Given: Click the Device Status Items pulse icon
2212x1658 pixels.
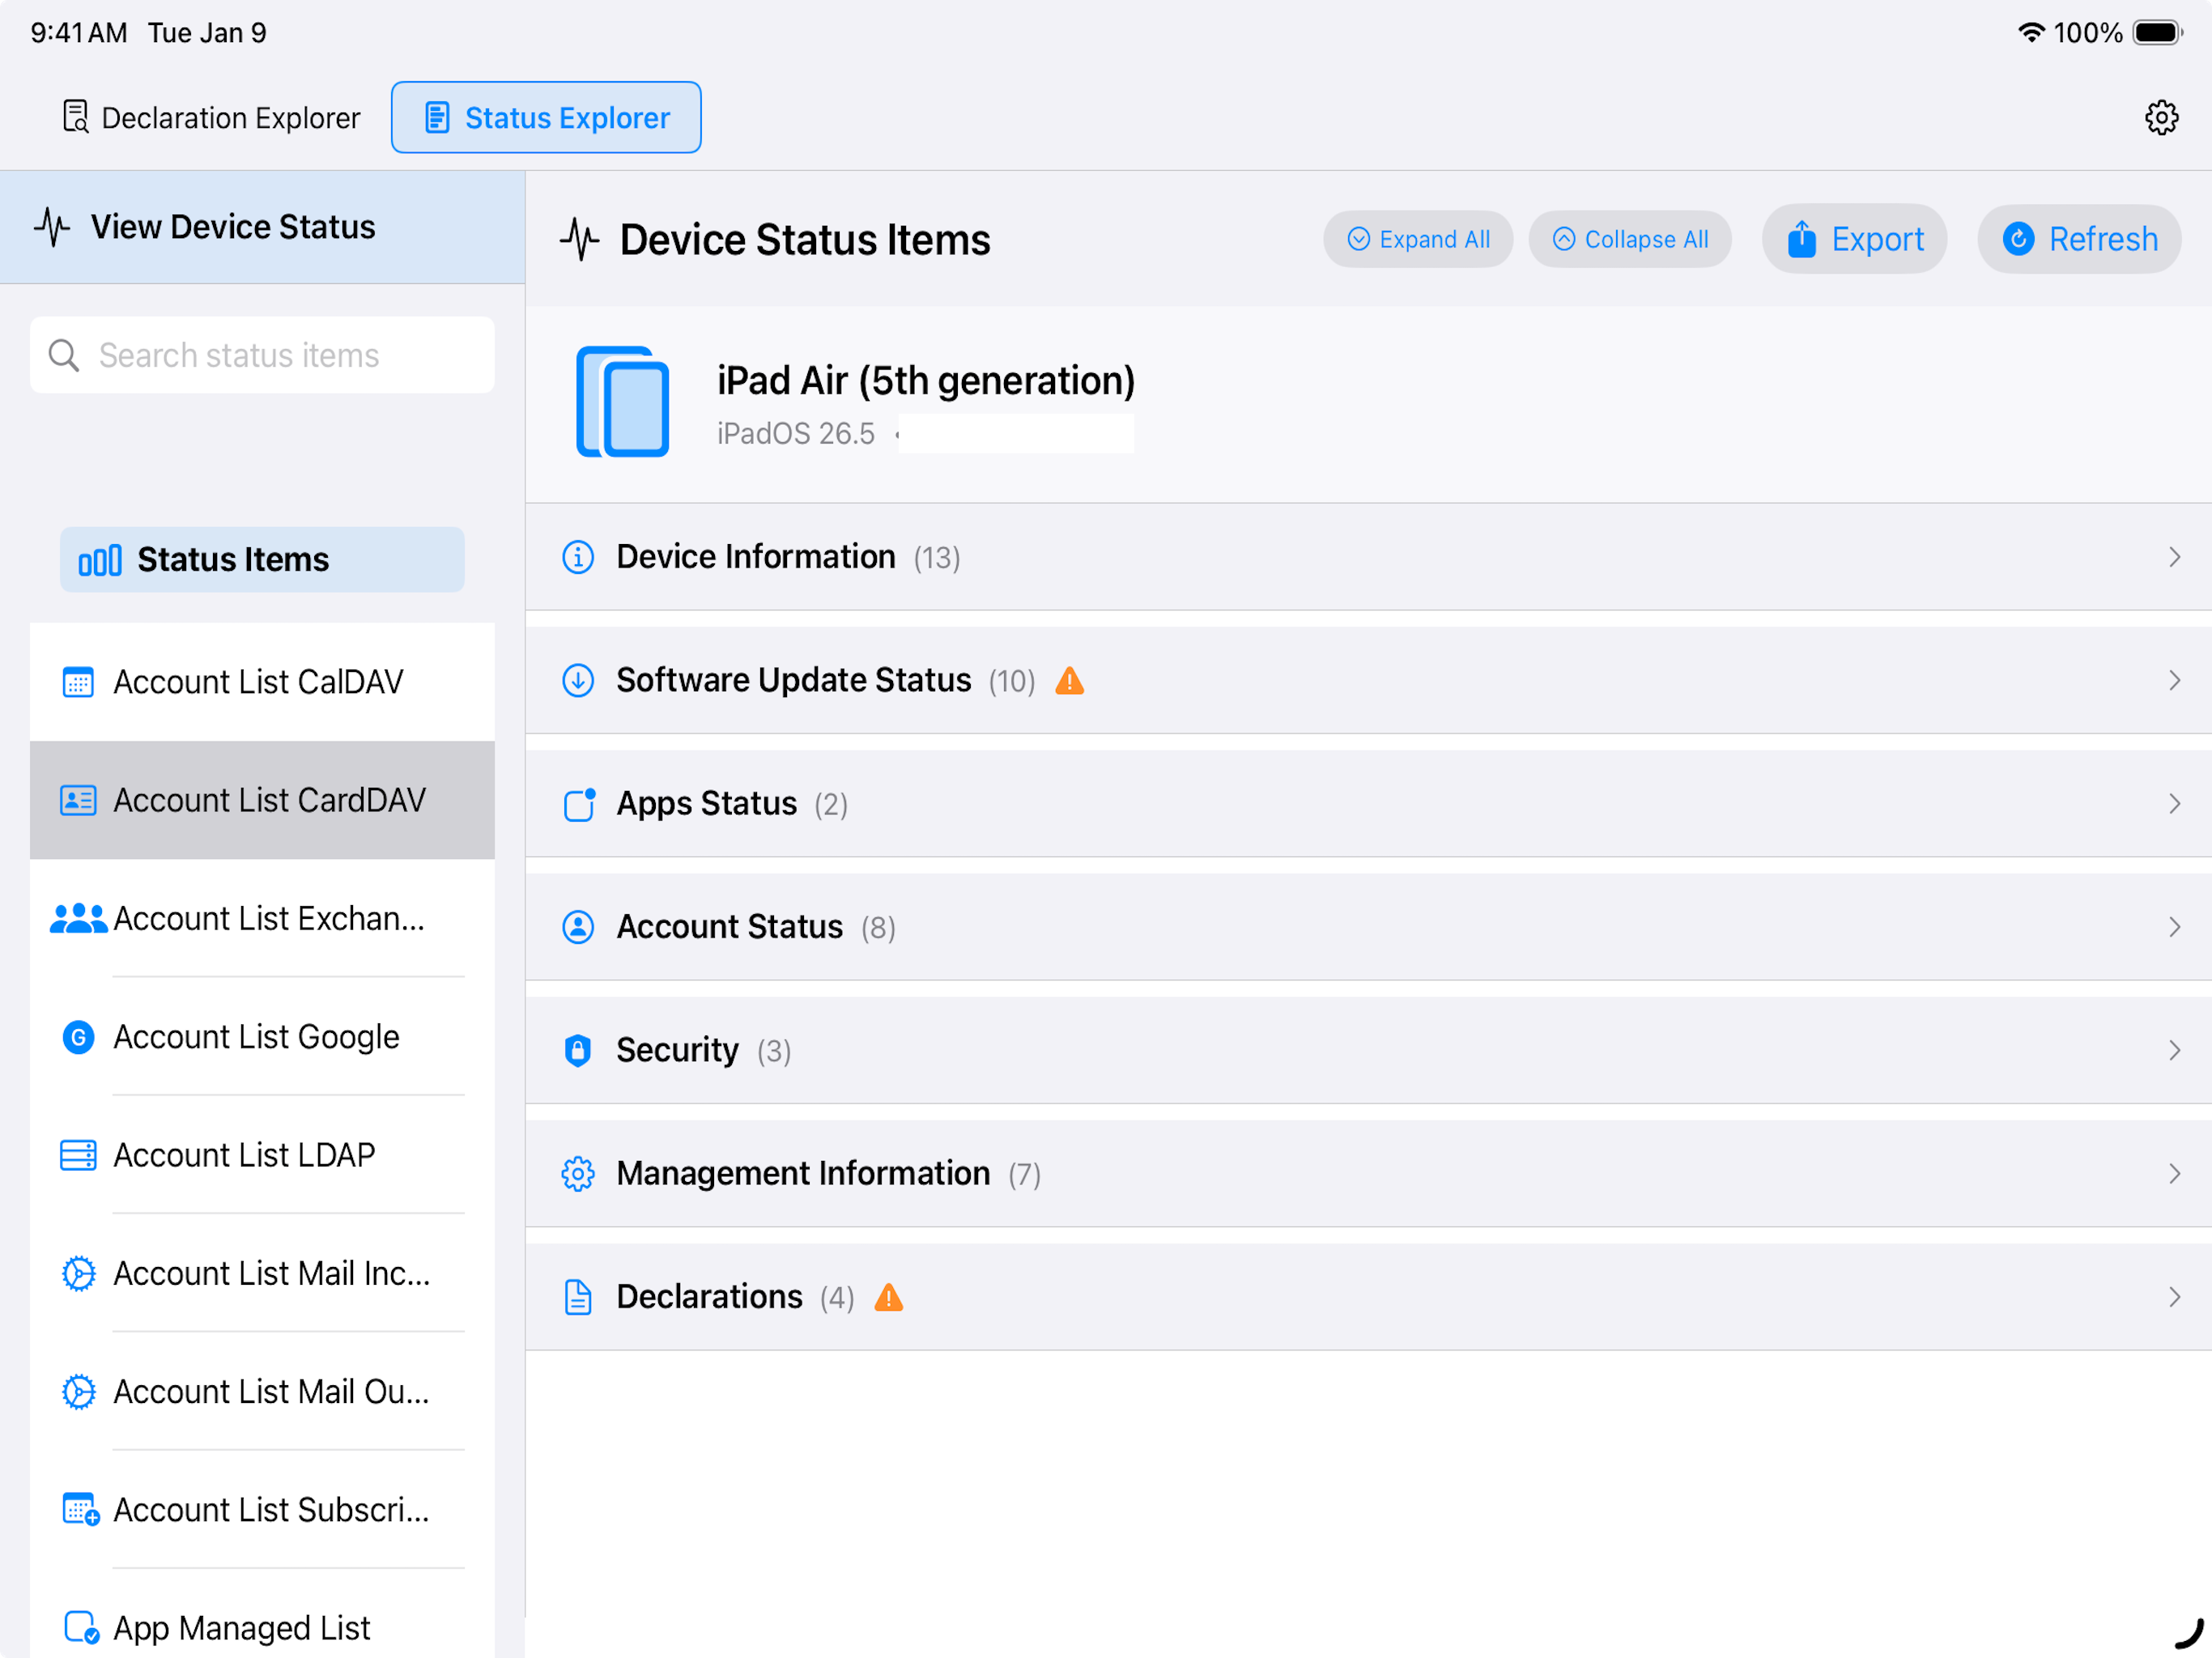Looking at the screenshot, I should (579, 239).
